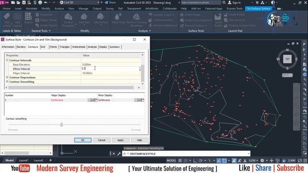The height and width of the screenshot is (173, 308).
Task: Click the Plot printer icon
Action: pos(40,2)
